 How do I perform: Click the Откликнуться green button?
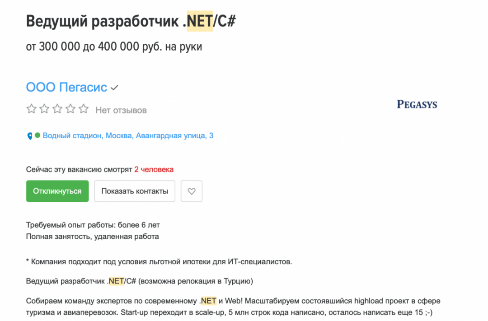click(57, 191)
